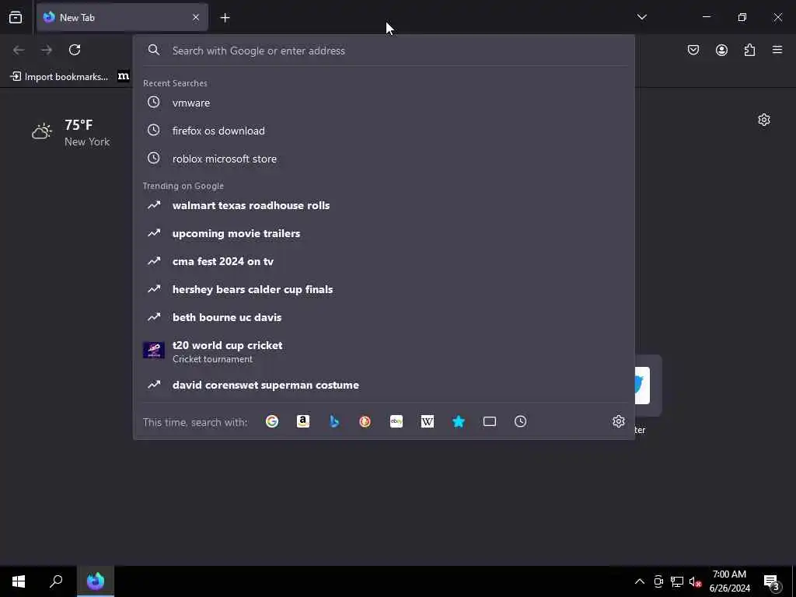Viewport: 796px width, 597px height.
Task: Open notification center with 3 notifications
Action: (x=772, y=581)
